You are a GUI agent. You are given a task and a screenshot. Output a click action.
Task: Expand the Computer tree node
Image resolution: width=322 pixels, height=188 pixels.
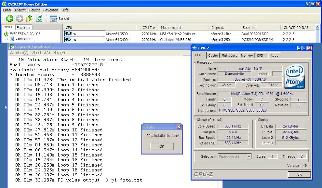click(6, 39)
